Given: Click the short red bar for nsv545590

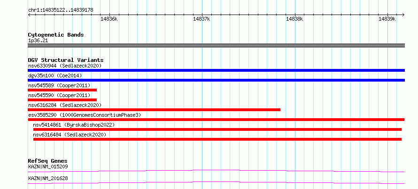Looking at the screenshot, I should (x=62, y=100).
